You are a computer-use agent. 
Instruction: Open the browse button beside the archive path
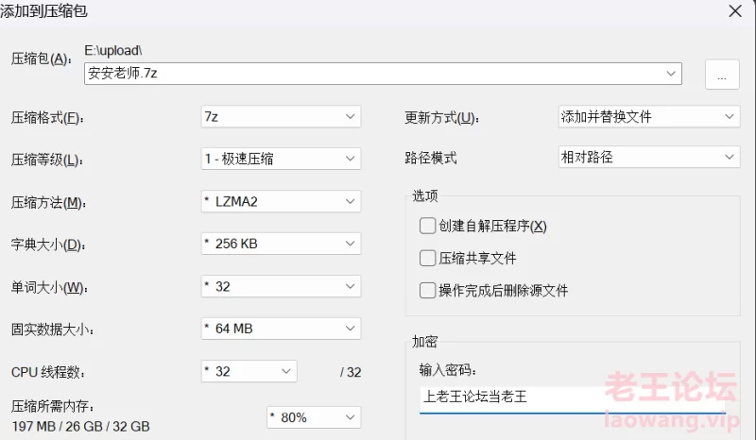[722, 75]
